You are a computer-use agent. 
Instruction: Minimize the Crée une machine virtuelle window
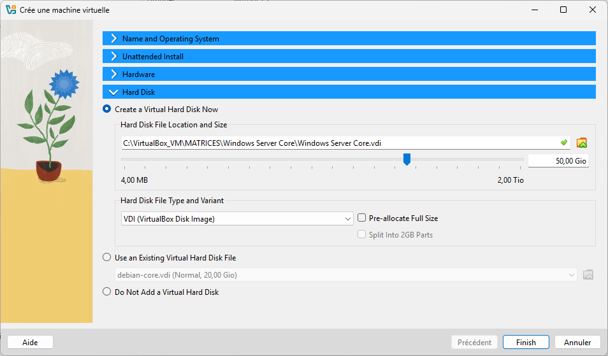533,10
